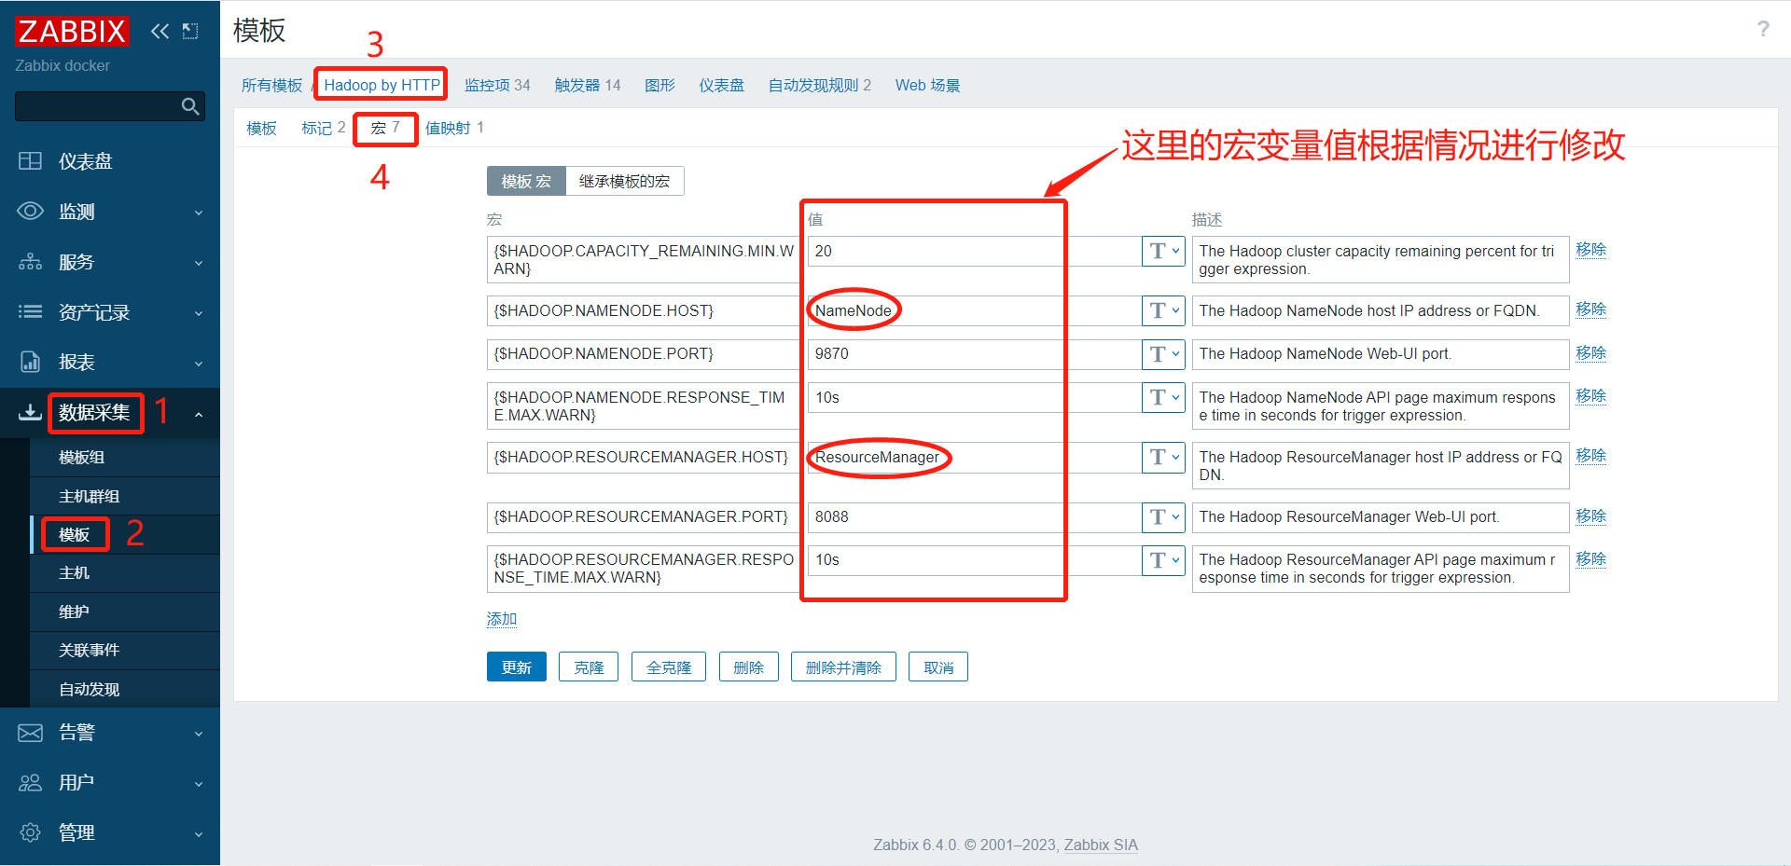Viewport: 1791px width, 866px height.
Task: Click the 报表 reports icon
Action: point(30,362)
